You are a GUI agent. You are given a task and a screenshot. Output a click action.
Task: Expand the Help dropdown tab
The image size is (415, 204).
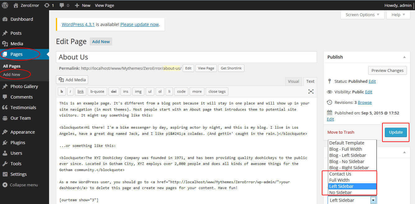pyautogui.click(x=398, y=15)
